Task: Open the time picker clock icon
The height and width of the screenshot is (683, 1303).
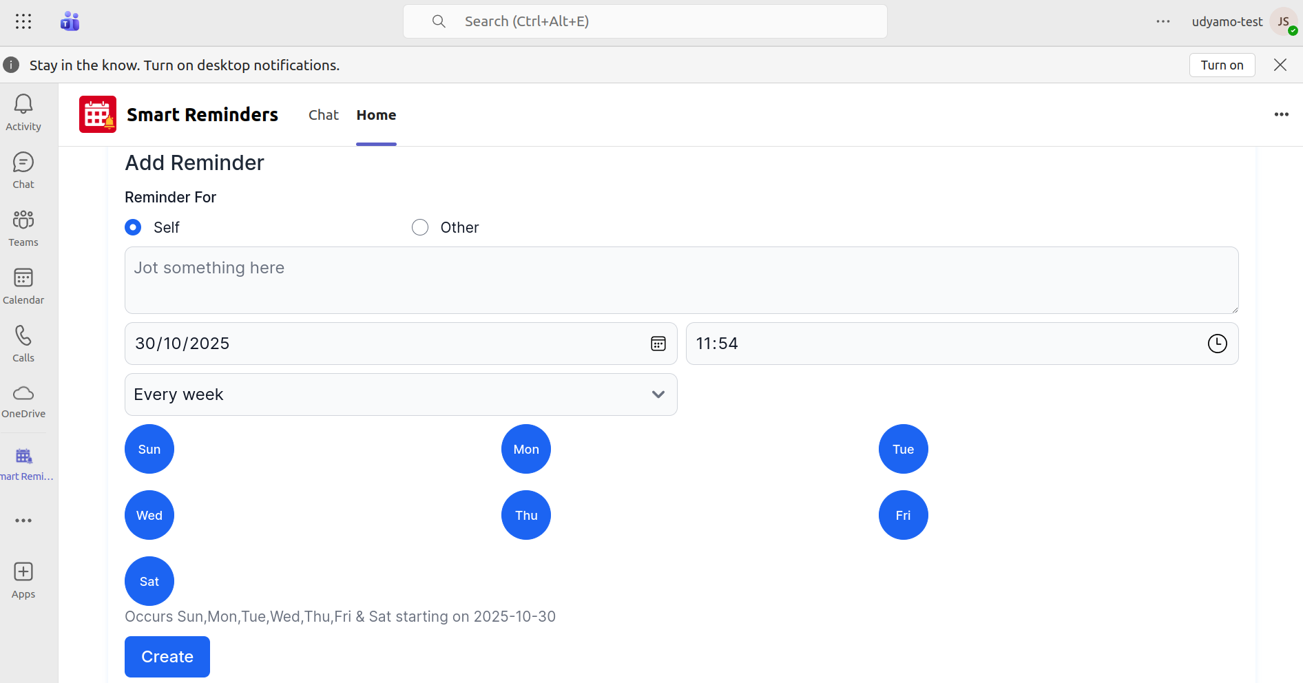Action: pyautogui.click(x=1217, y=344)
